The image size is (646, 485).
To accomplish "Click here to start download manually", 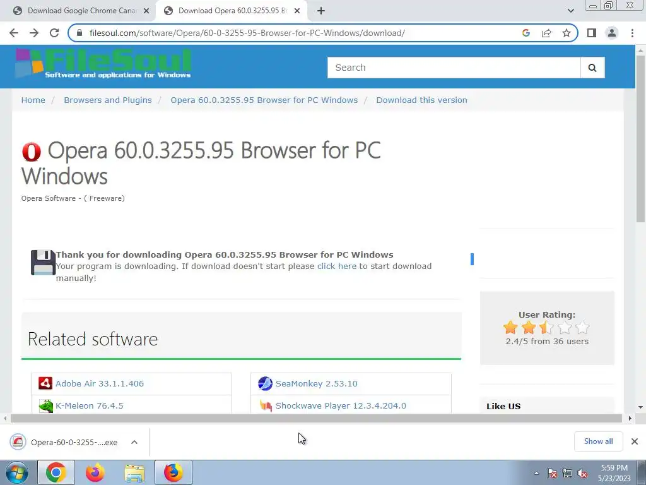I will [337, 266].
